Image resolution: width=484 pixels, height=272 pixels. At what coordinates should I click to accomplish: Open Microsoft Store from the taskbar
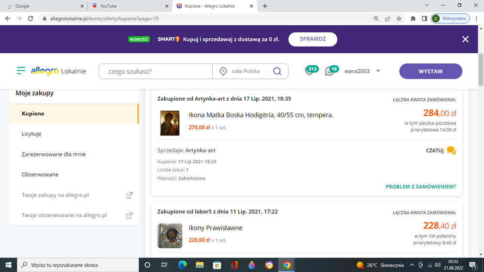pos(217,265)
